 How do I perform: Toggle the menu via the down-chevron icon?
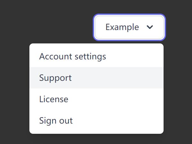150,27
